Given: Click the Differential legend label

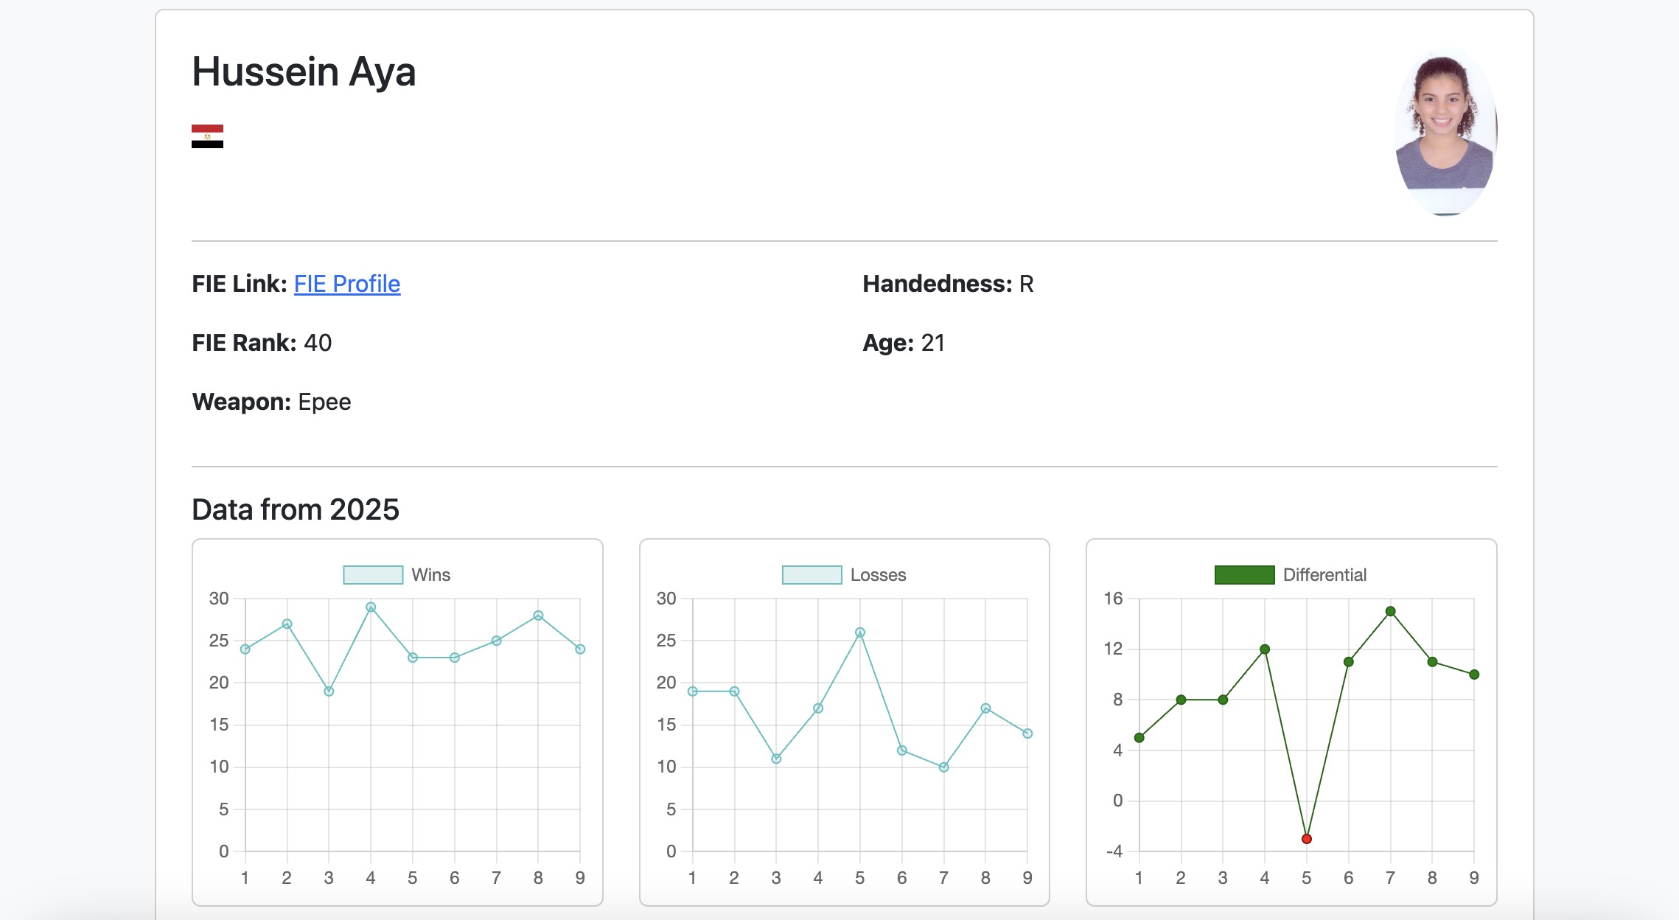Looking at the screenshot, I should point(1324,575).
